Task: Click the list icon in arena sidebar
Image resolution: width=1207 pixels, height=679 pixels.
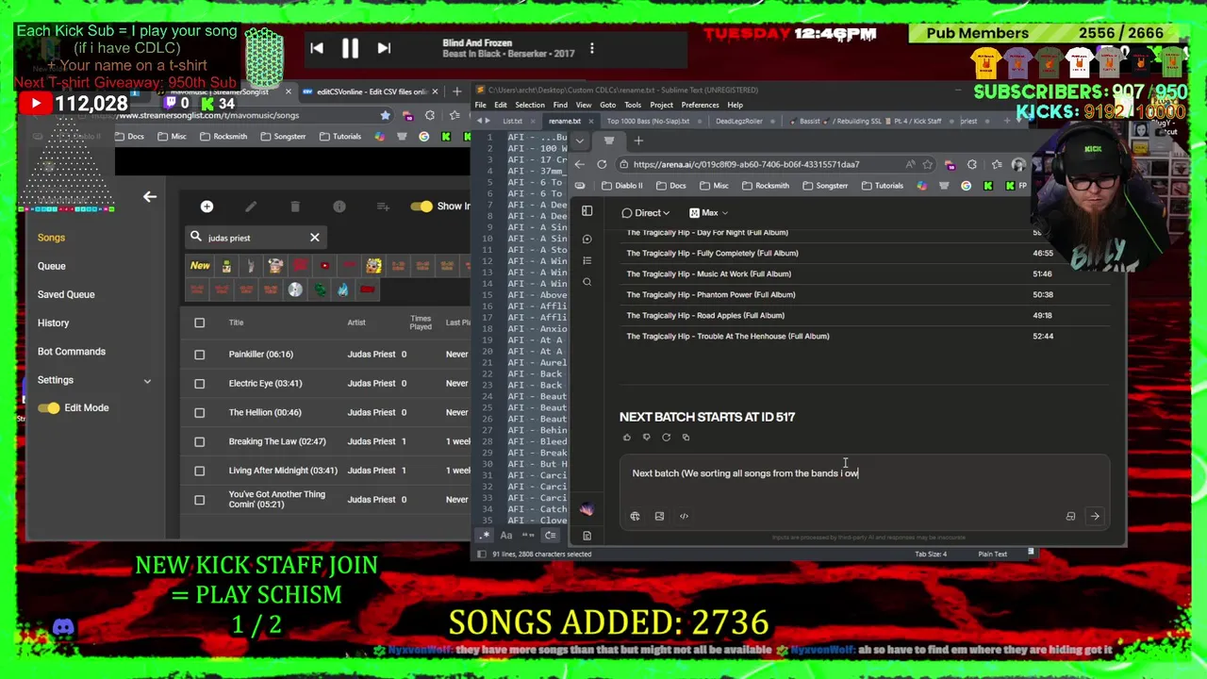Action: pyautogui.click(x=587, y=260)
